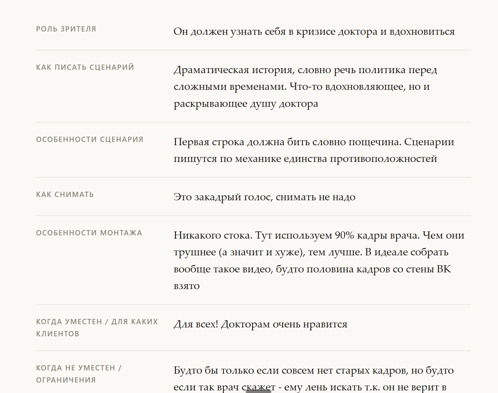Click text 'Для всех! Докторам очень нравится'
The image size is (498, 393).
(x=260, y=324)
